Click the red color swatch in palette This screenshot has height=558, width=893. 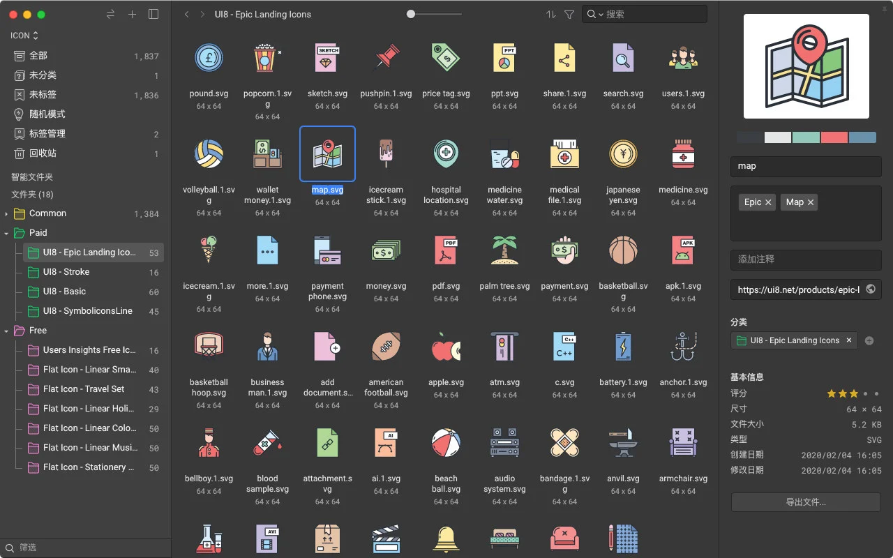click(x=834, y=137)
